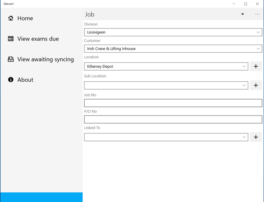Select Home from the navigation pane
This screenshot has width=264, height=202.
[x=25, y=18]
